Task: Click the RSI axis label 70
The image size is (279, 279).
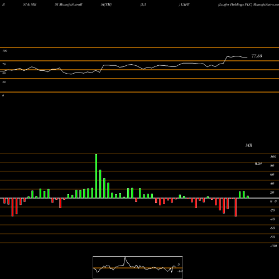Action: [4, 64]
